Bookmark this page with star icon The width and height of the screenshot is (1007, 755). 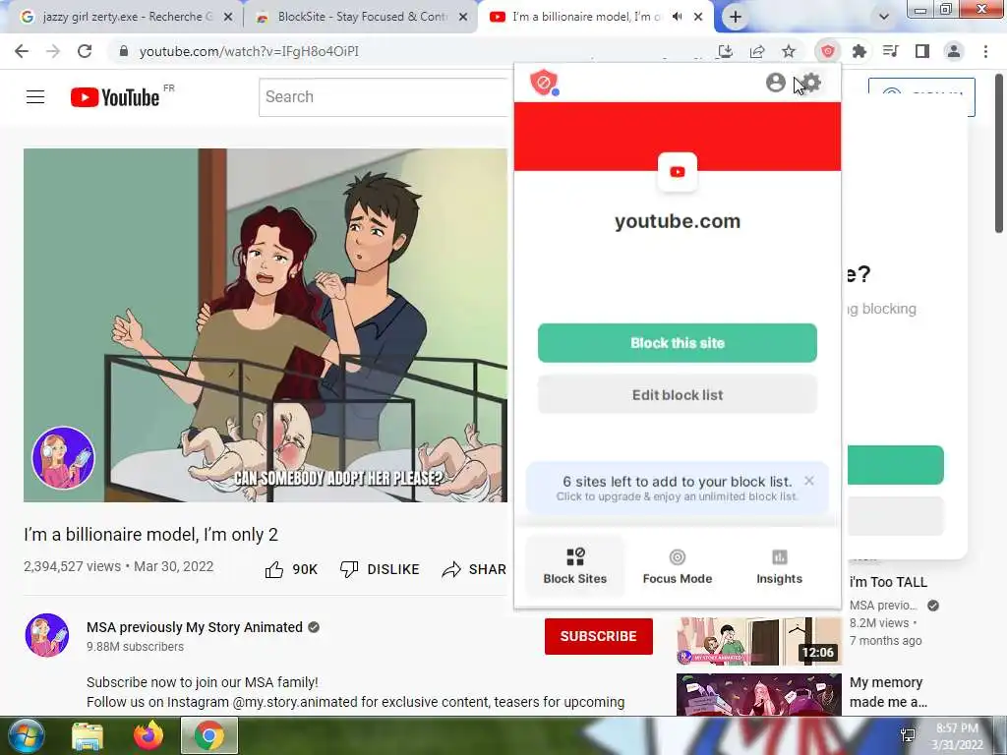click(789, 51)
